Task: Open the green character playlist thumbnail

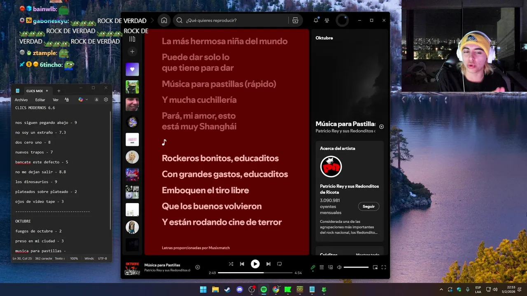Action: [132, 87]
